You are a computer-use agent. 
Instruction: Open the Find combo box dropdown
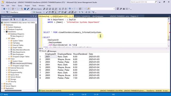114,9
